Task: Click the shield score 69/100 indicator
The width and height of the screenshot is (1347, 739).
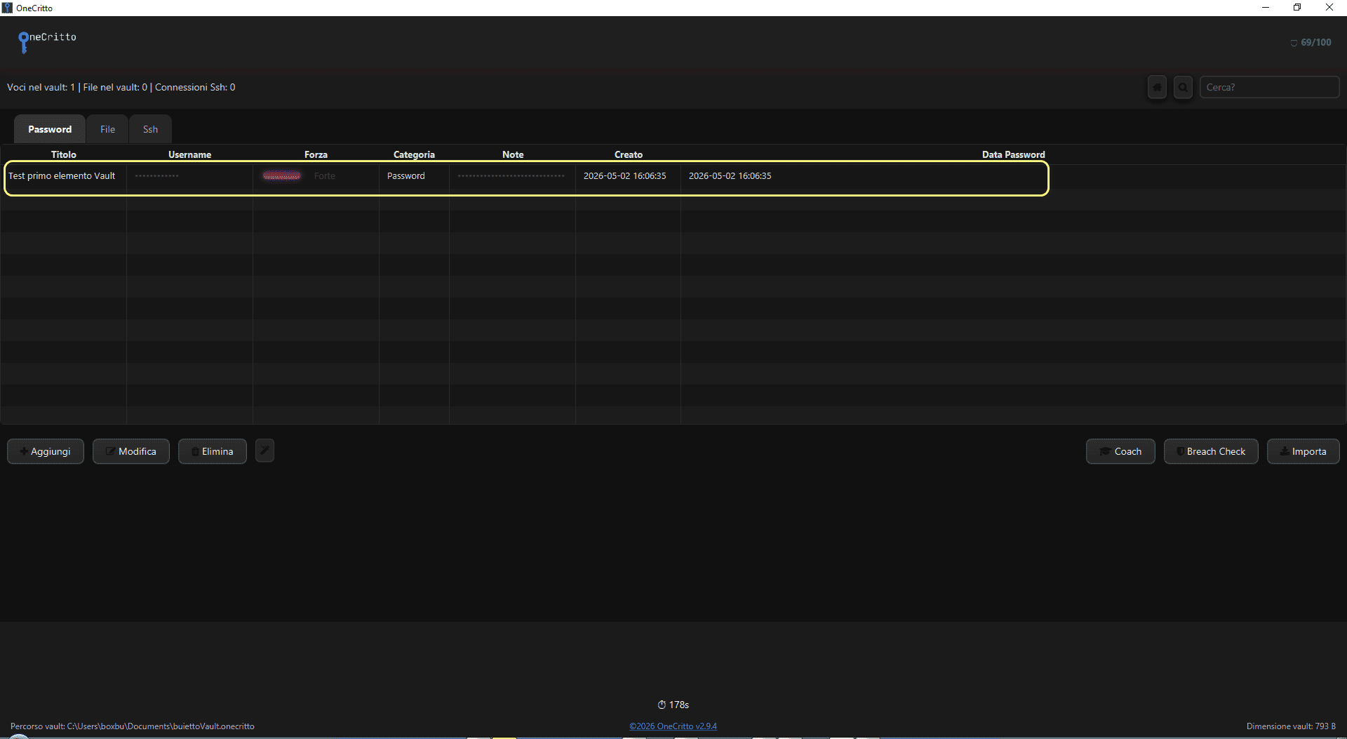Action: [1311, 42]
